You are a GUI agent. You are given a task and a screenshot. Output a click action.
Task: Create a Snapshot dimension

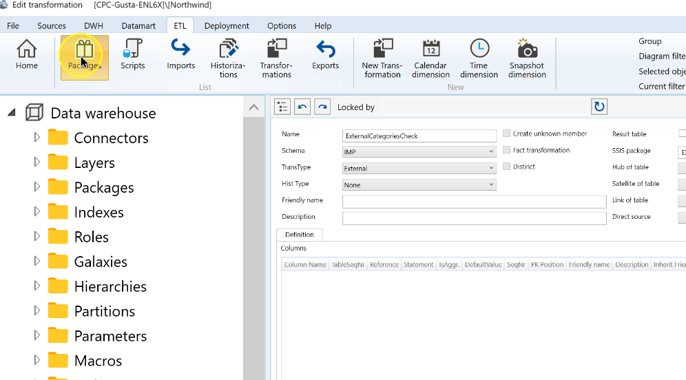click(x=527, y=58)
